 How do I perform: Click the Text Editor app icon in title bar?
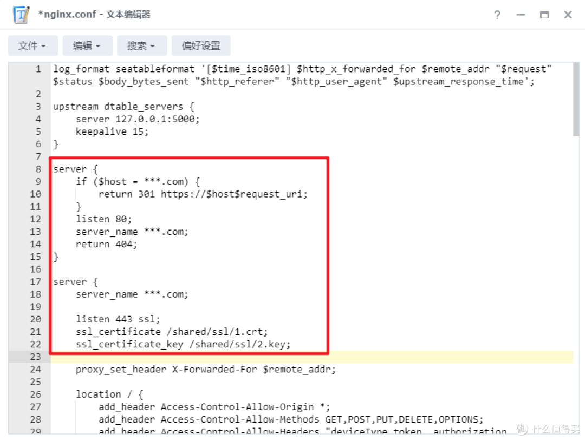pyautogui.click(x=20, y=15)
